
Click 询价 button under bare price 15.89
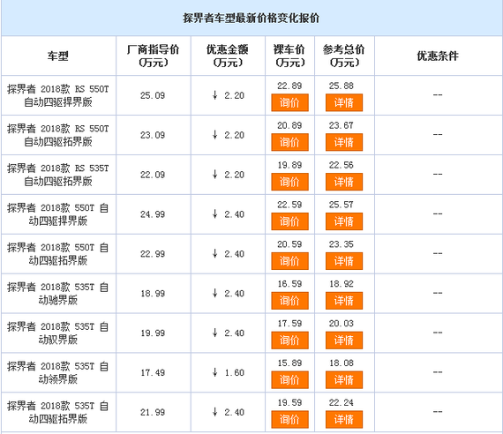[x=289, y=380]
